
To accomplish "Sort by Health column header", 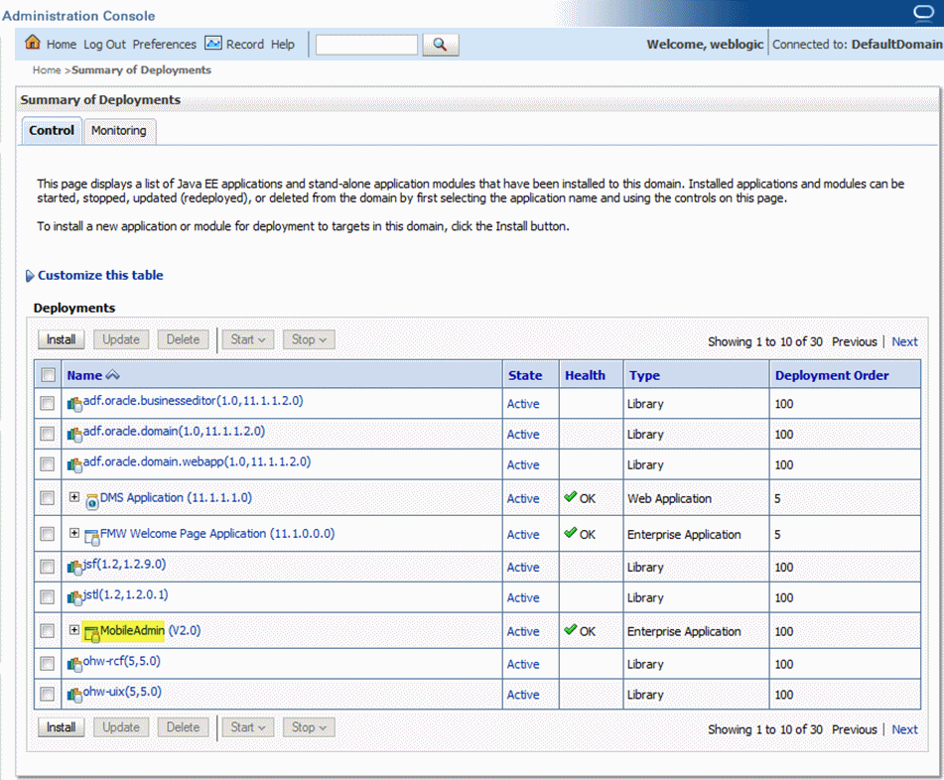I will 585,375.
